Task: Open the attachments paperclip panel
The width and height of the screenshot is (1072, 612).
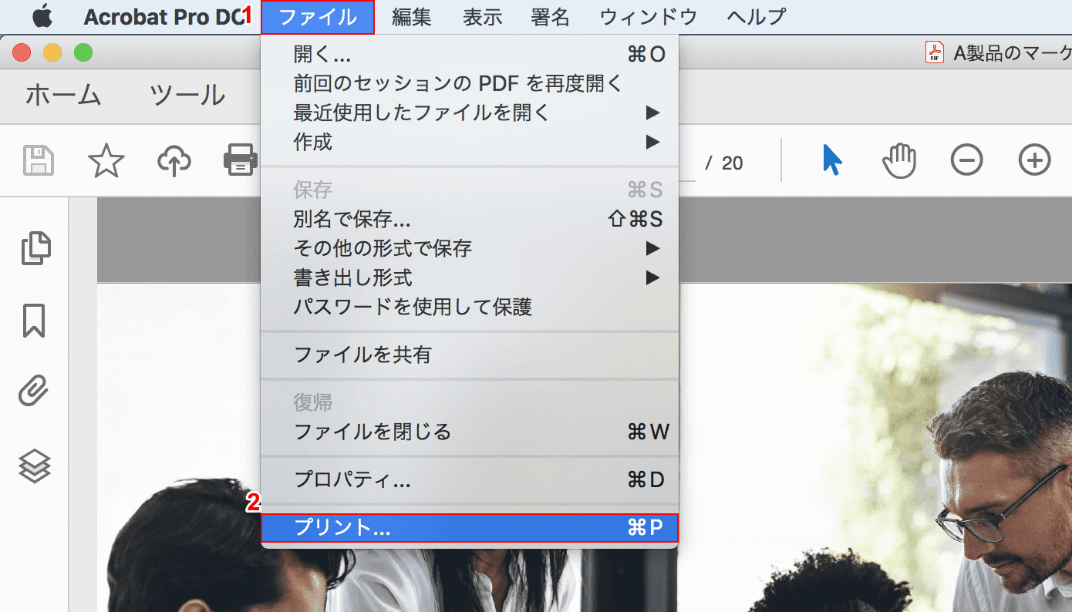Action: (x=35, y=392)
